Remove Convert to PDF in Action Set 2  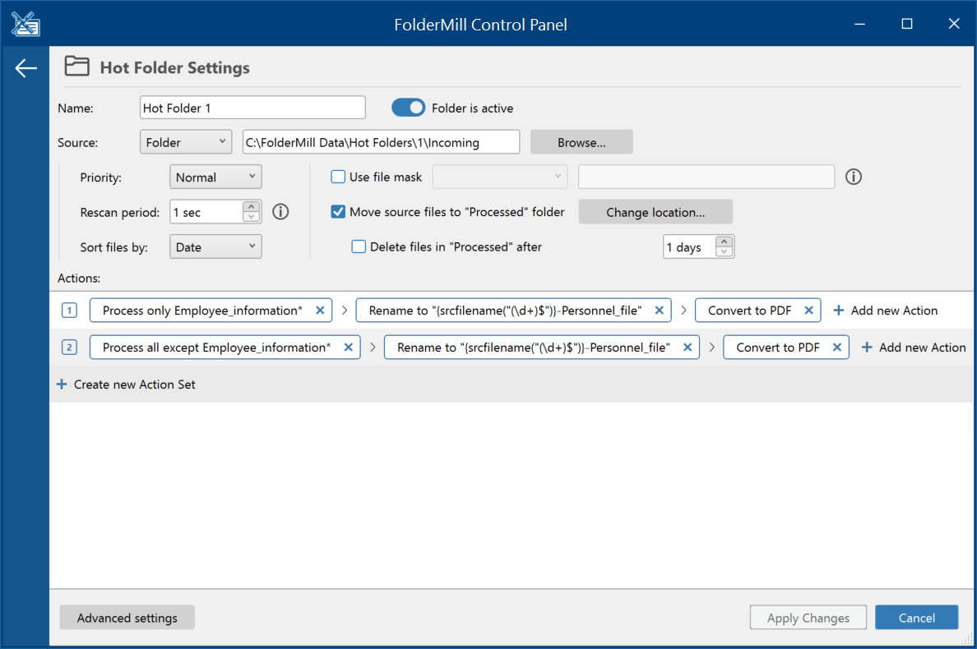[837, 348]
